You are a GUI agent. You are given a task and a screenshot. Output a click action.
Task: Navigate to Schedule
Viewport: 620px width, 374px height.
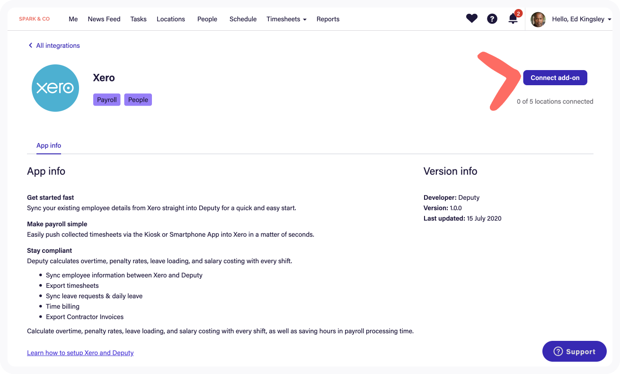pos(243,19)
